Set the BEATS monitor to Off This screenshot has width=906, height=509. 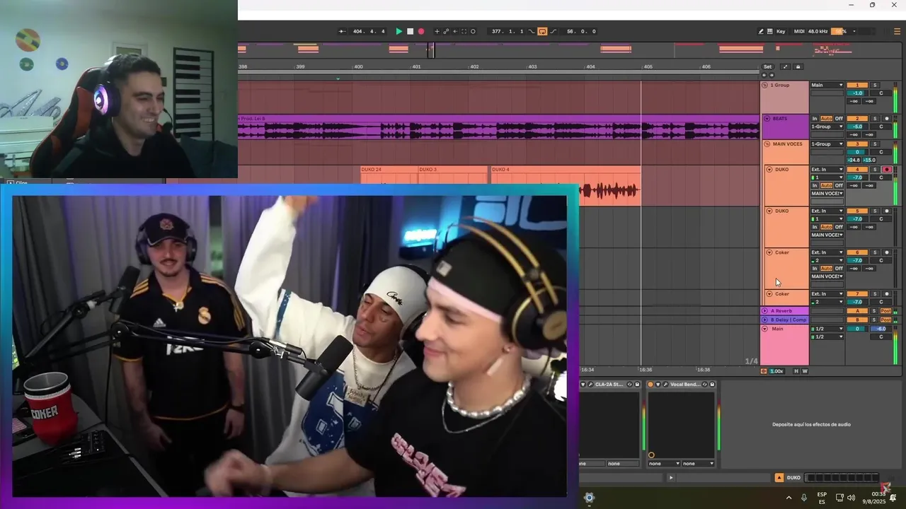pyautogui.click(x=839, y=119)
